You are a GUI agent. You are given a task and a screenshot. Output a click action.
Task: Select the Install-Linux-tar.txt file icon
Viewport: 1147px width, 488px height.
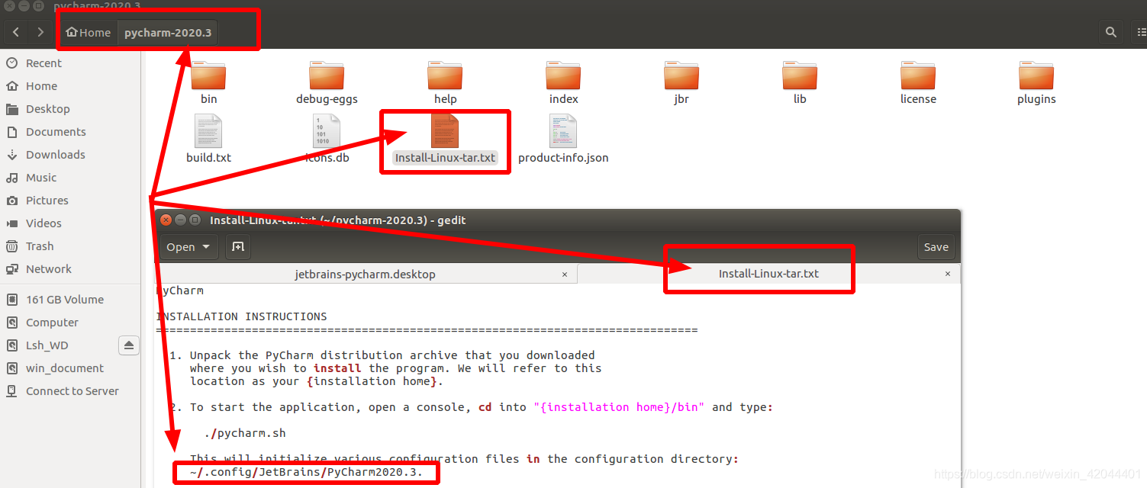click(445, 131)
